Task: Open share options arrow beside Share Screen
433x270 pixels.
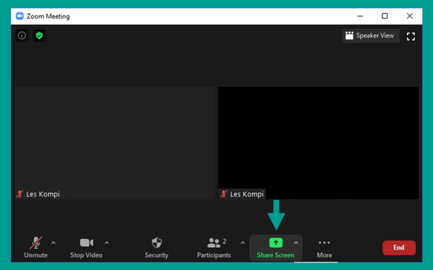Action: point(296,242)
